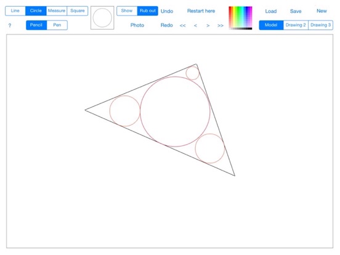Save the current drawing
The width and height of the screenshot is (340, 255).
pos(296,11)
